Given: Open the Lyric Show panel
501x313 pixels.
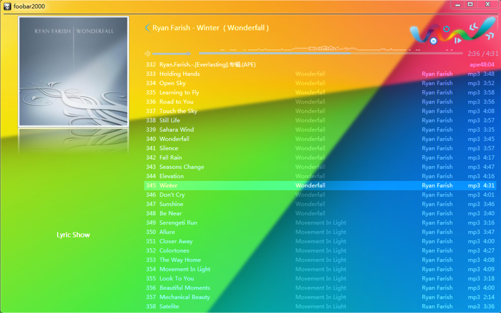Looking at the screenshot, I should tap(73, 235).
